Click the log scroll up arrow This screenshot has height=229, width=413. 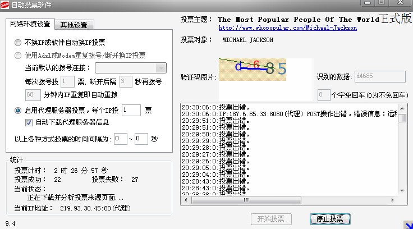pyautogui.click(x=402, y=108)
